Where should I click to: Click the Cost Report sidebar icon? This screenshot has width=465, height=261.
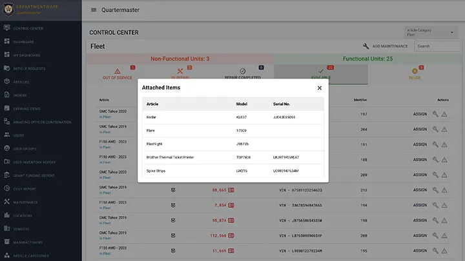click(6, 189)
